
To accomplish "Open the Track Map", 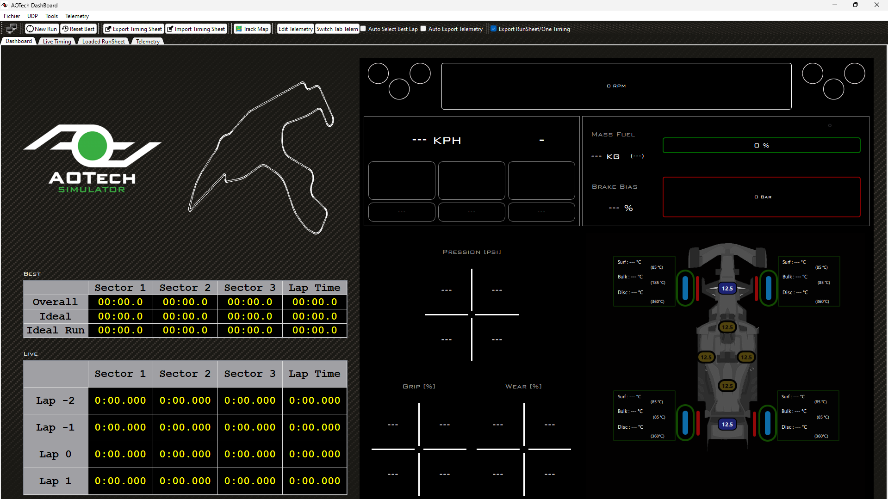I will [252, 29].
